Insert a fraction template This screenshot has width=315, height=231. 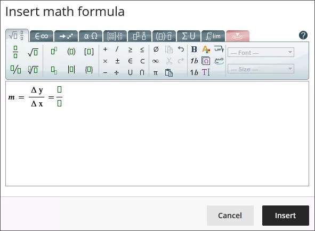(15, 52)
